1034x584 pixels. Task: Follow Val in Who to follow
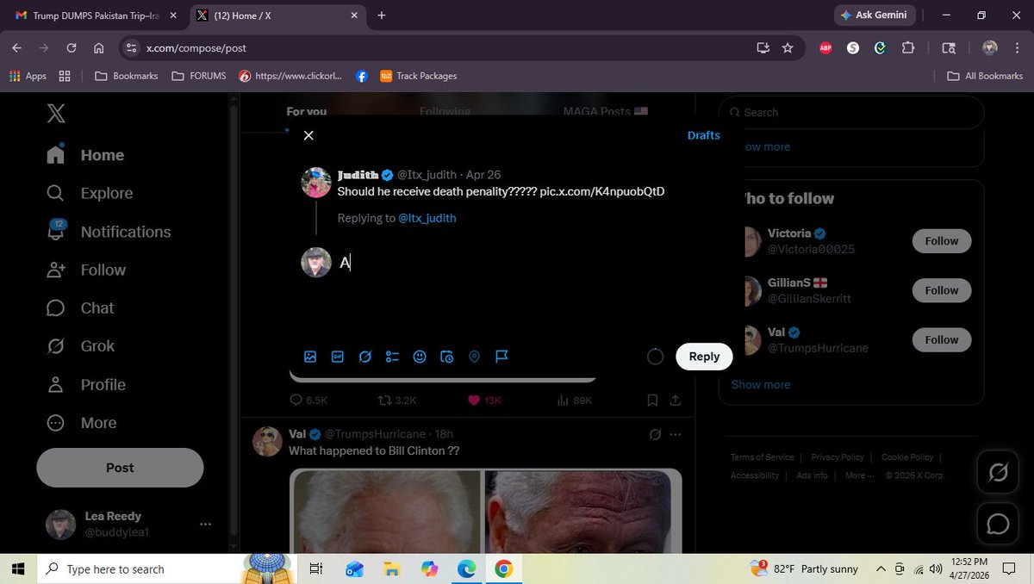tap(942, 339)
